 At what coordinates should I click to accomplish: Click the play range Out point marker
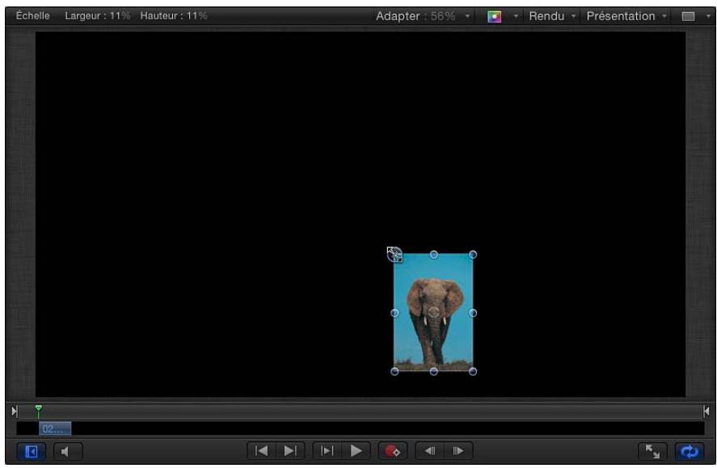click(706, 411)
